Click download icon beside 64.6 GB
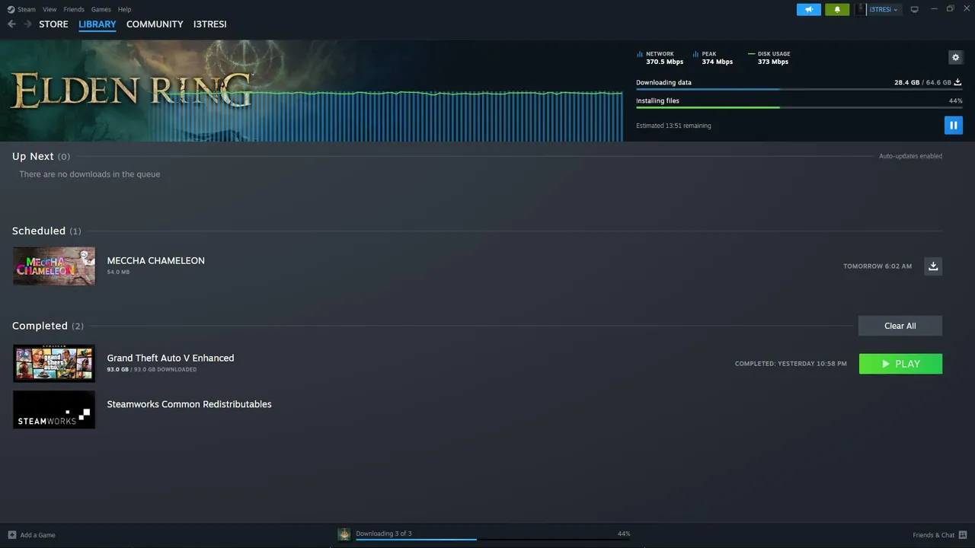Image resolution: width=975 pixels, height=548 pixels. [x=957, y=82]
